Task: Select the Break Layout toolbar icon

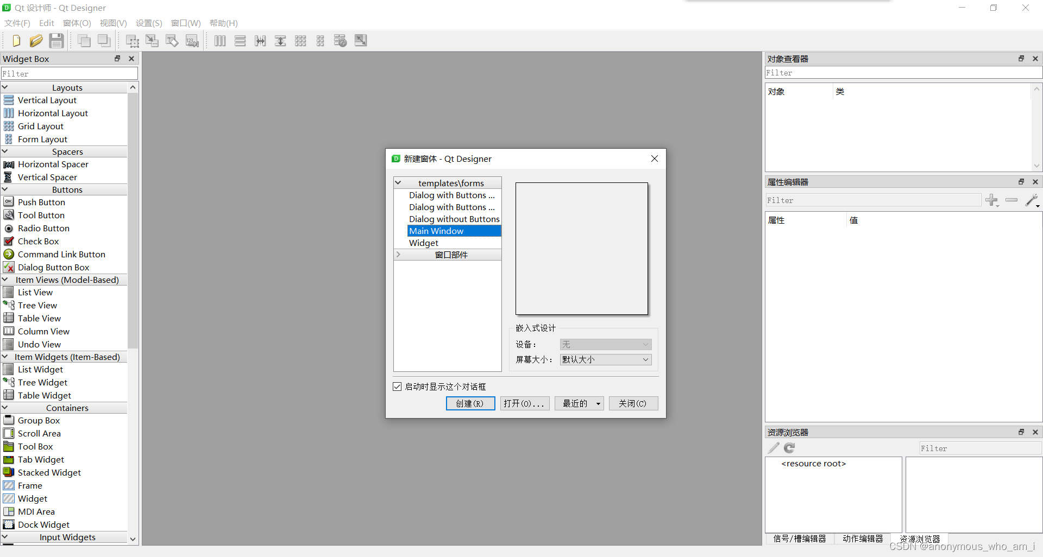Action: click(340, 40)
